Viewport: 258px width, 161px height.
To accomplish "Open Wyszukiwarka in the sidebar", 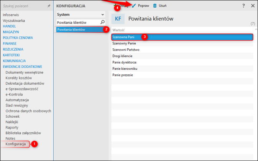I will [14, 21].
